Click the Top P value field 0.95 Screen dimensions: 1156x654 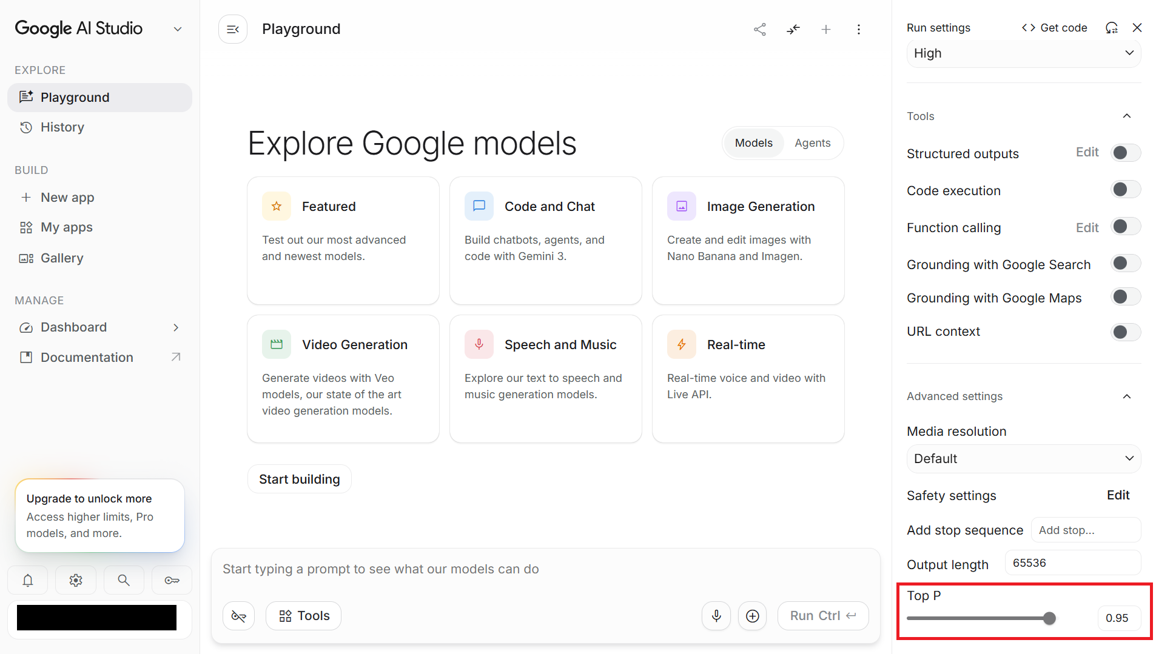[1119, 618]
